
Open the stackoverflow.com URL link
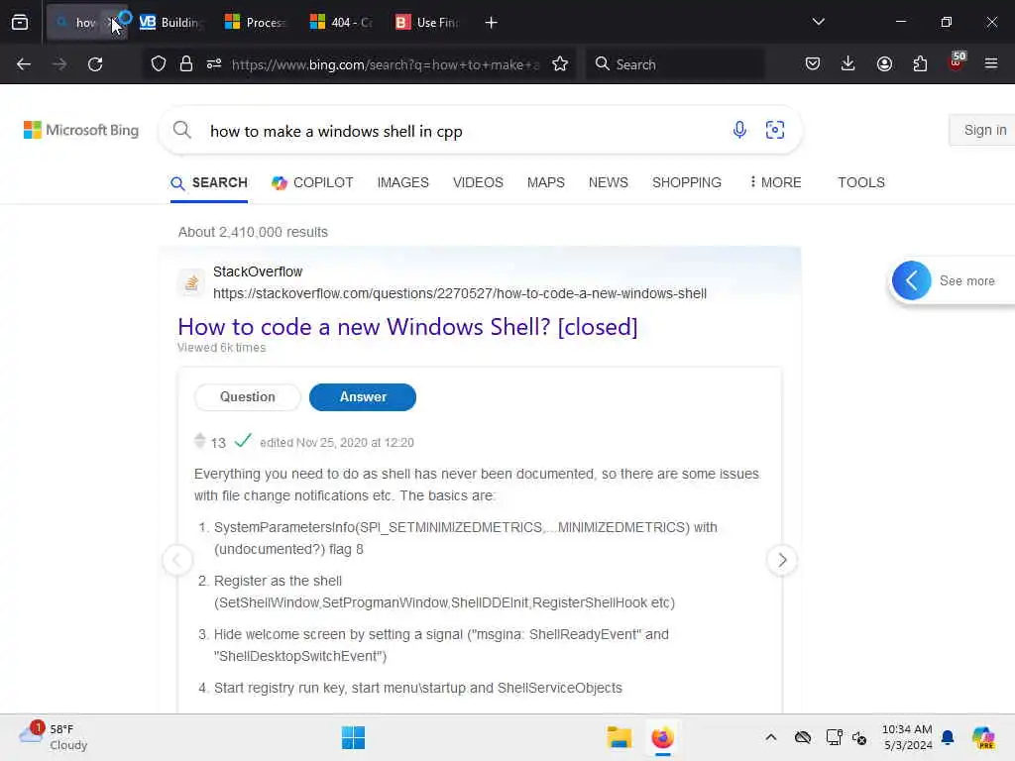coord(460,293)
